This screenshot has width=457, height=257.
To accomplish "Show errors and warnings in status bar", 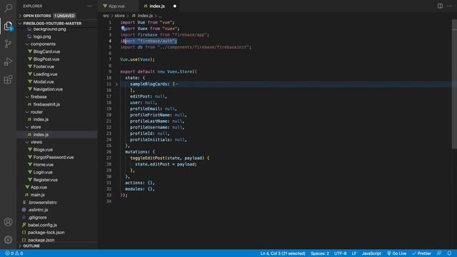I will (x=14, y=253).
